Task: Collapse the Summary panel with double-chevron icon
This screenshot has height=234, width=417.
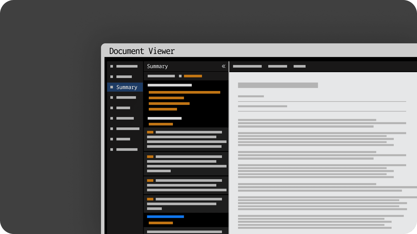Action: pyautogui.click(x=223, y=66)
